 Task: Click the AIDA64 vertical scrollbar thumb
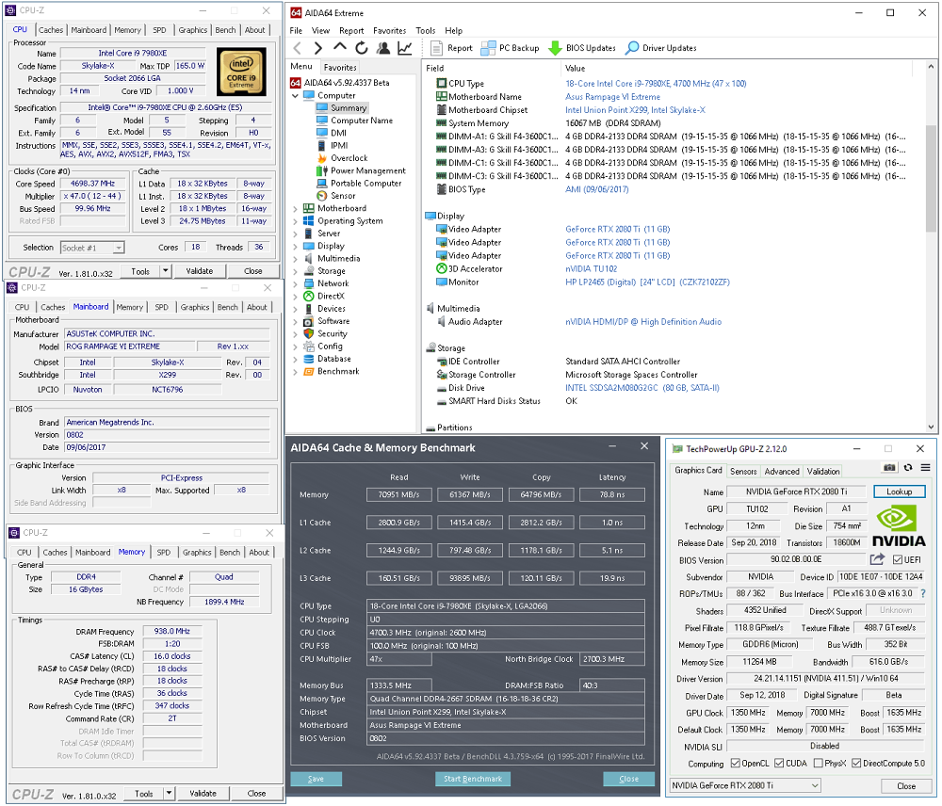pos(931,179)
